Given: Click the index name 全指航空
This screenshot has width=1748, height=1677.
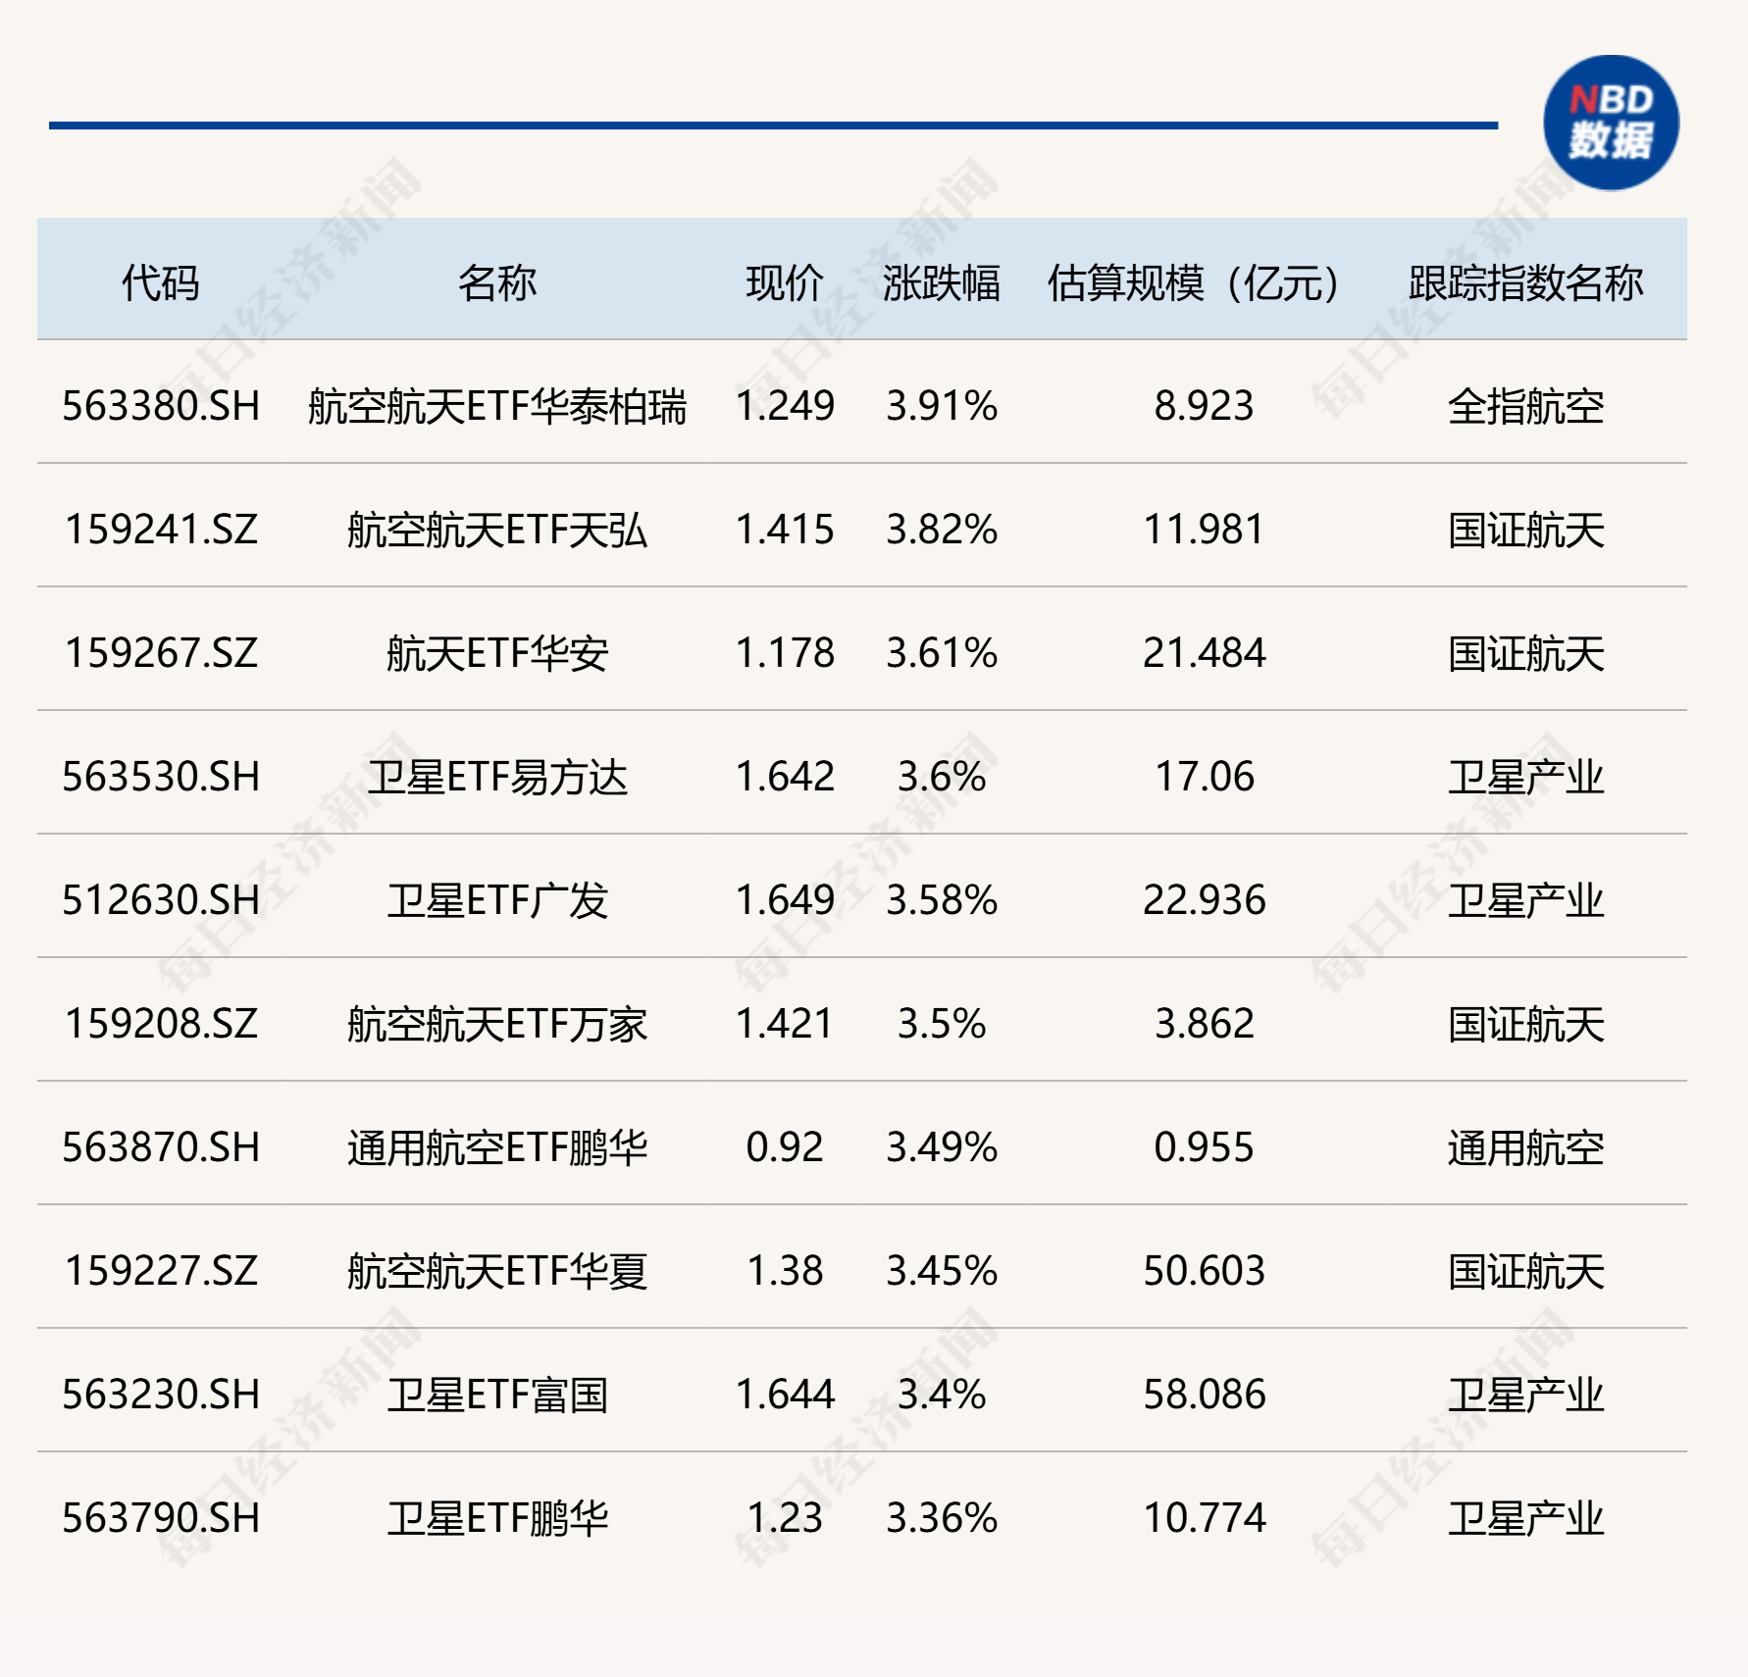Looking at the screenshot, I should click(x=1526, y=406).
